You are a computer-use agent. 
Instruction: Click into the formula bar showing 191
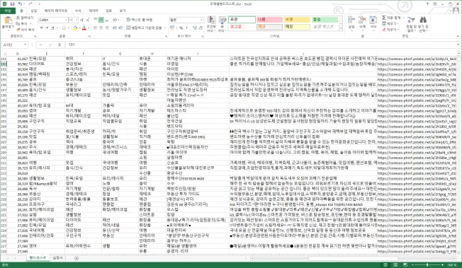(x=261, y=45)
